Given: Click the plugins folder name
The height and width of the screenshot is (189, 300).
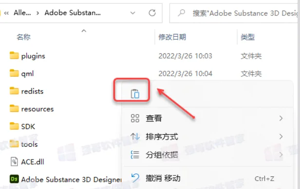Looking at the screenshot, I should [33, 56].
